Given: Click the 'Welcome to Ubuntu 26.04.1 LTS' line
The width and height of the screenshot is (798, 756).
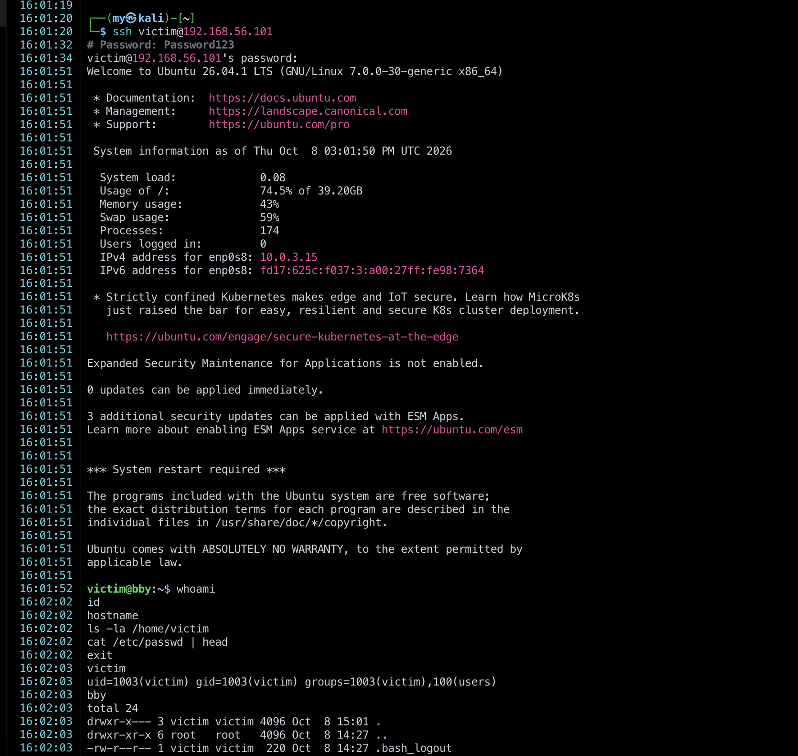Looking at the screenshot, I should pyautogui.click(x=295, y=71).
